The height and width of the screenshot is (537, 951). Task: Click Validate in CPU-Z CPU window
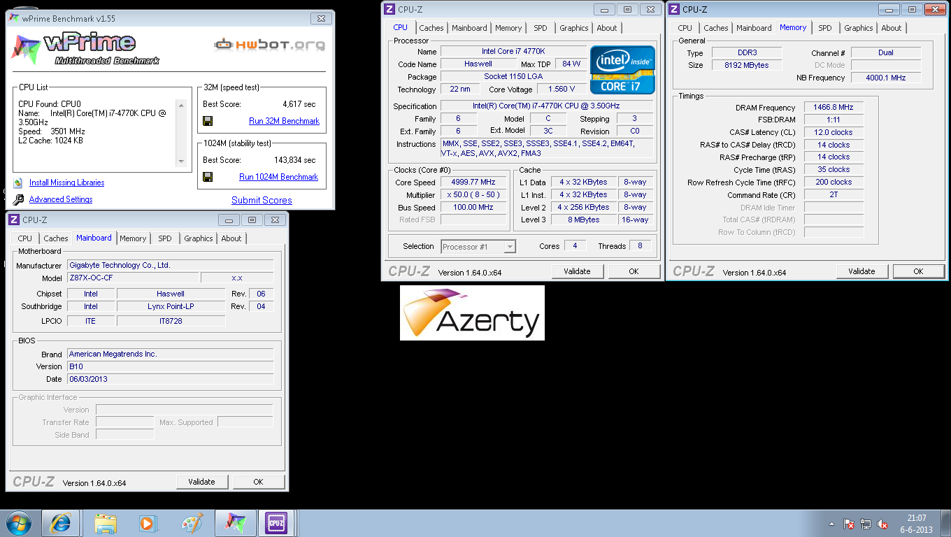coord(577,271)
